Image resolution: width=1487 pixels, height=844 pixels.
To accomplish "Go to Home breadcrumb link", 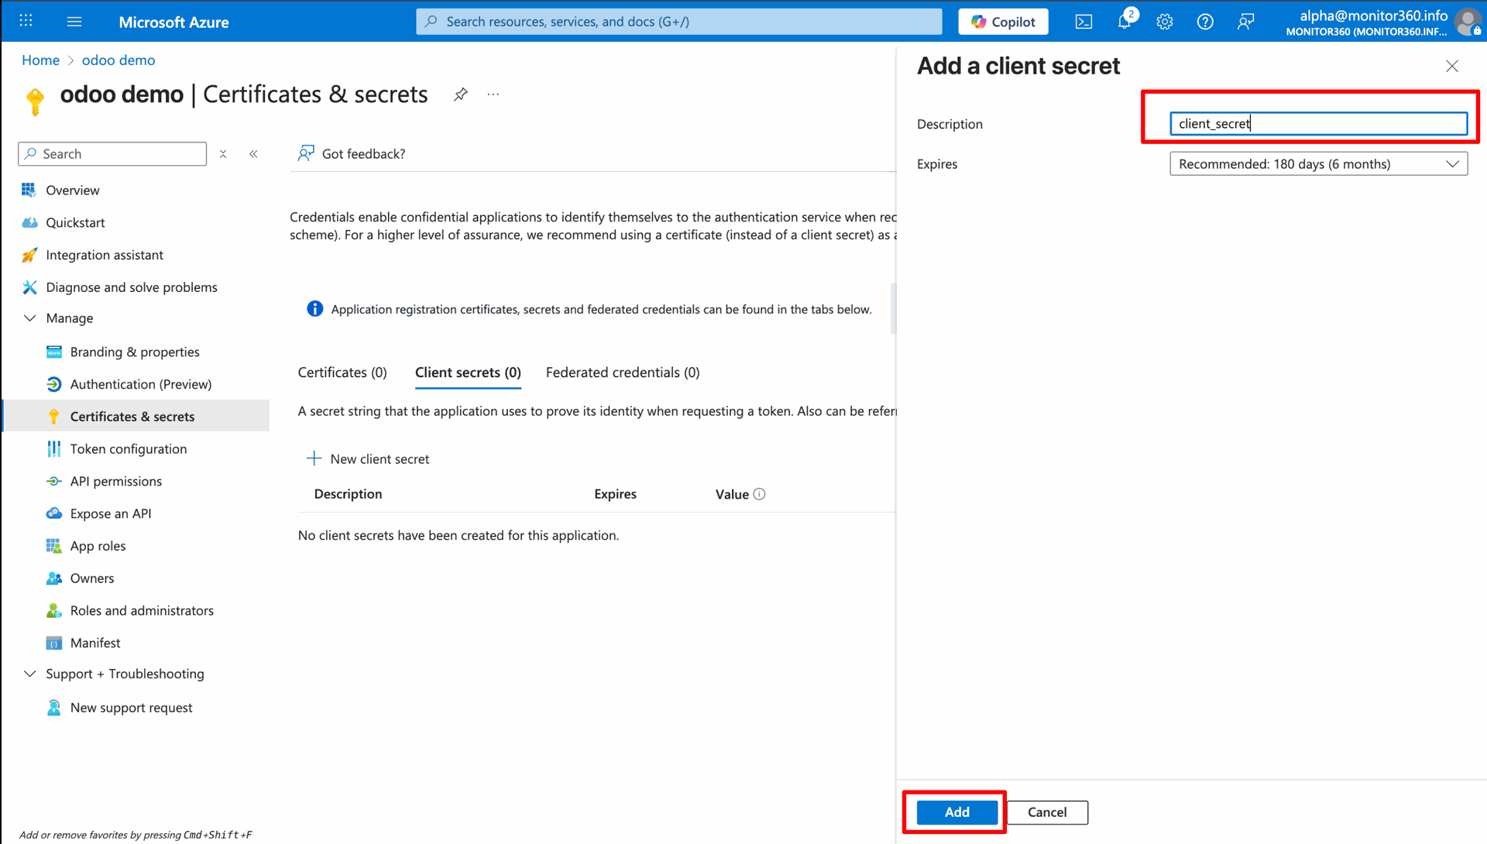I will [x=40, y=60].
